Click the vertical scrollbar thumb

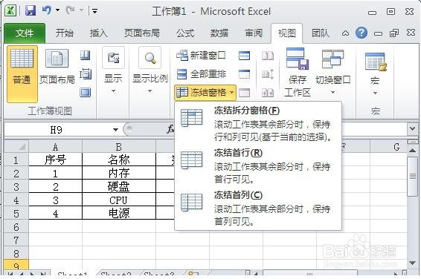[413, 177]
